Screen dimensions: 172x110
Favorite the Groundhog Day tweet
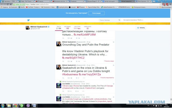pyautogui.click(x=77, y=61)
